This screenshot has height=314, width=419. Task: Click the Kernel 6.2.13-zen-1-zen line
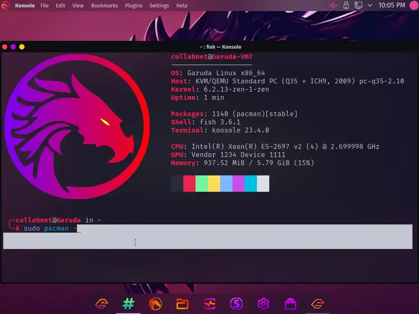tap(220, 90)
